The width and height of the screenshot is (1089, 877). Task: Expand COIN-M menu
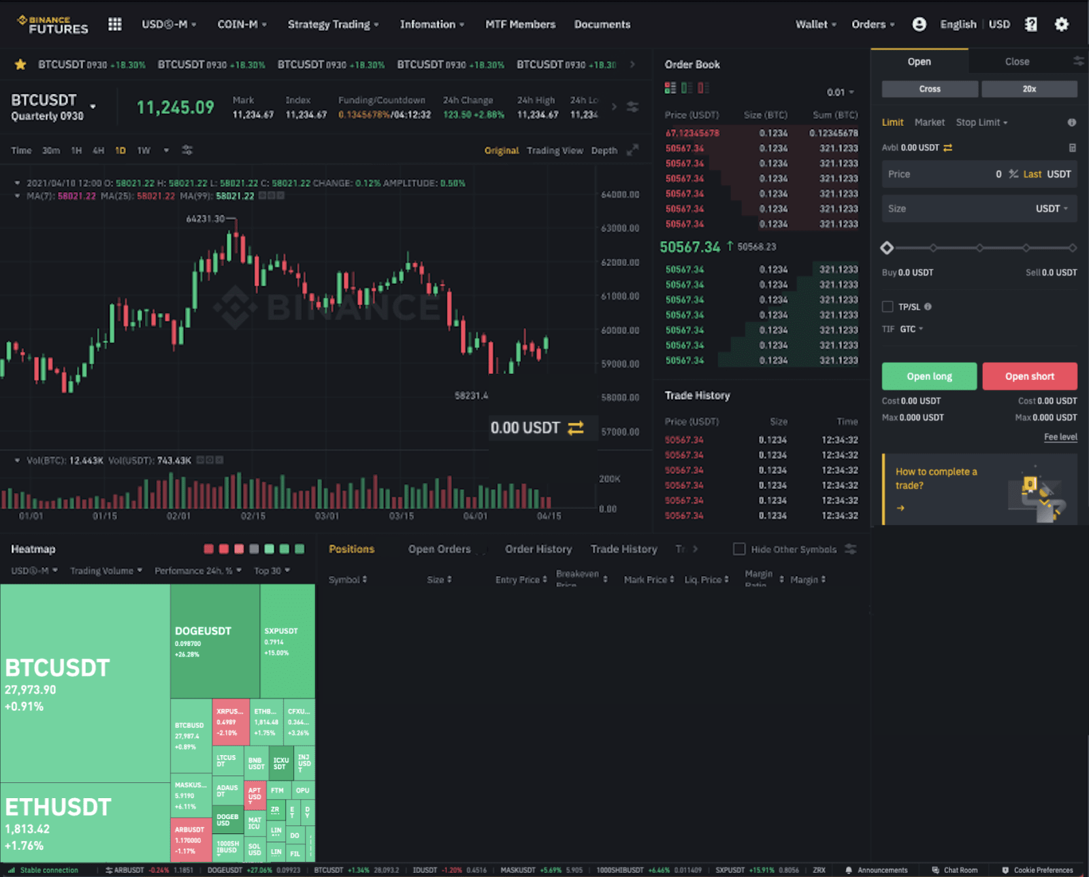point(242,25)
